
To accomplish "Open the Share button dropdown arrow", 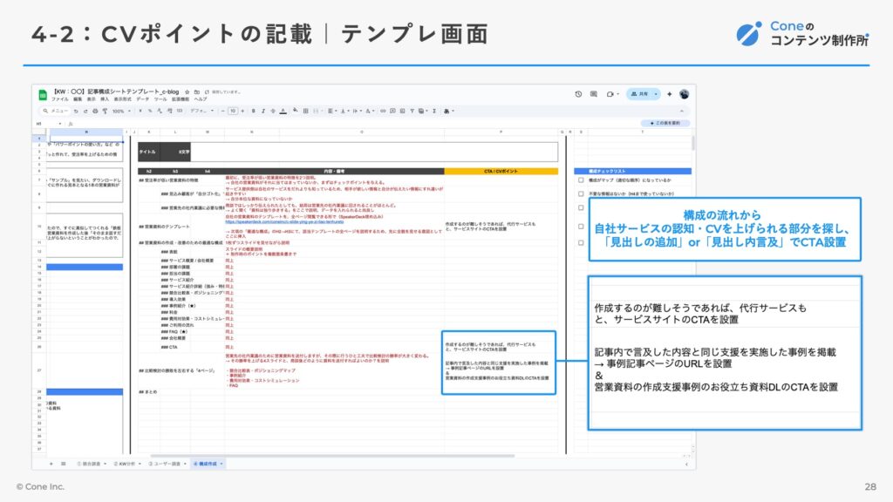I will pyautogui.click(x=656, y=94).
